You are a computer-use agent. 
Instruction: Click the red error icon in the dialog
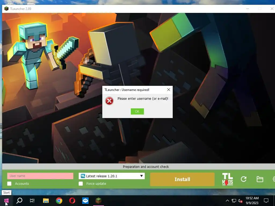point(109,101)
